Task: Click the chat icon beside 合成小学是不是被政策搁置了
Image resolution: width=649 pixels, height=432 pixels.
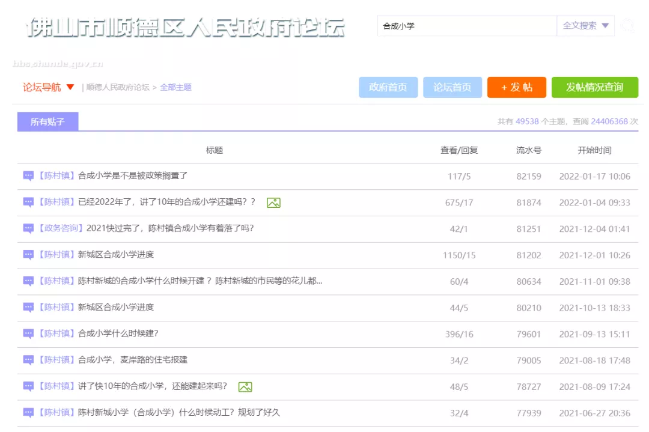Action: [x=28, y=176]
